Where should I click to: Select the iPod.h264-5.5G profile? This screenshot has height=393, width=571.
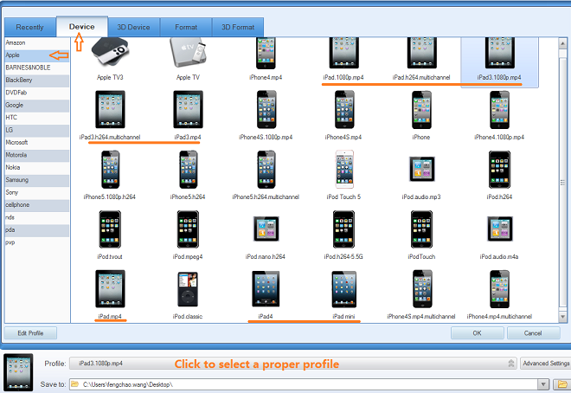click(x=343, y=229)
